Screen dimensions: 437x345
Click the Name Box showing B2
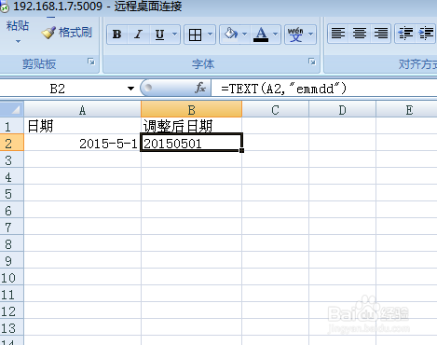58,89
